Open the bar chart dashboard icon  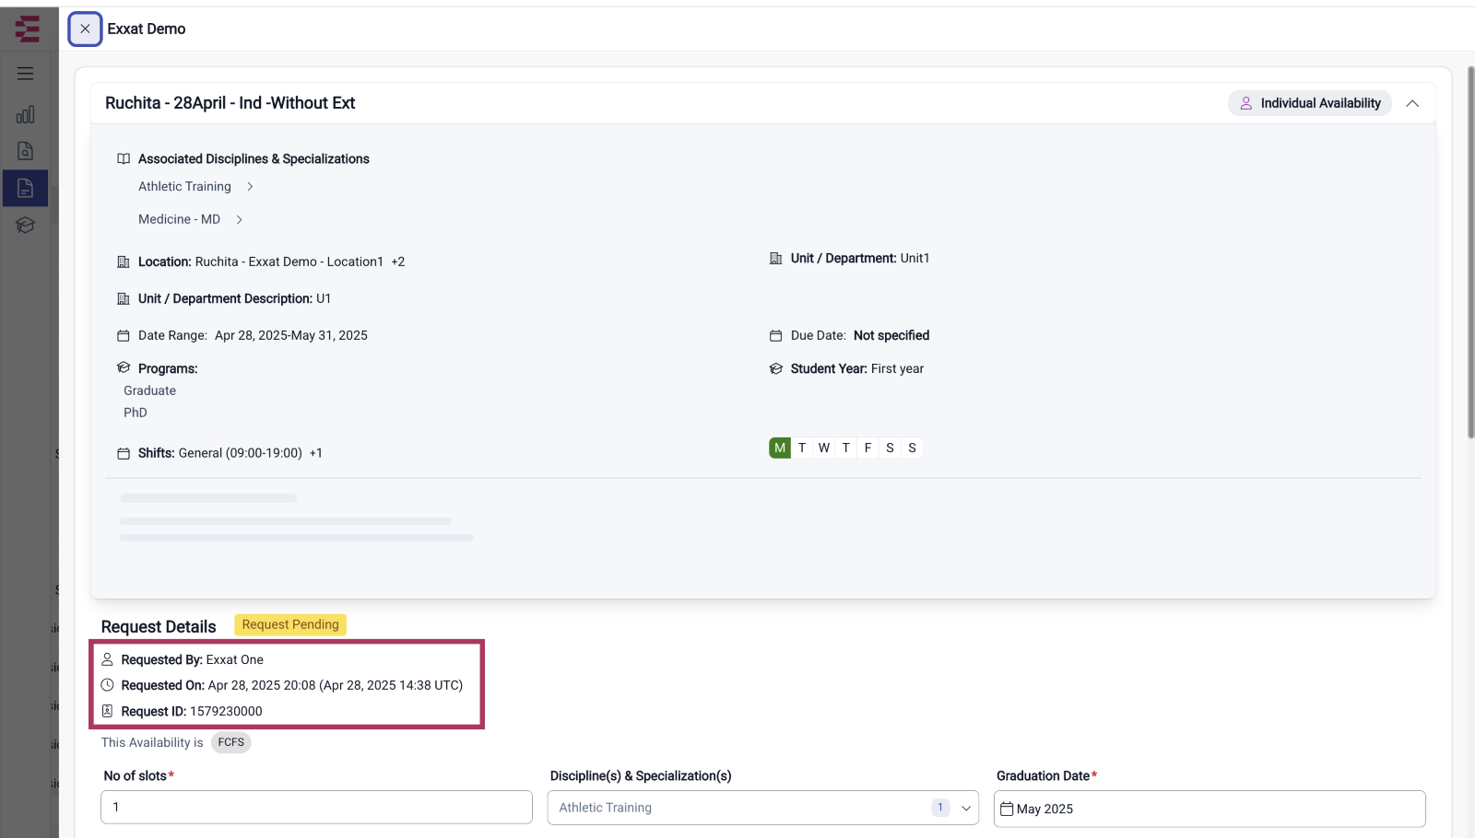[x=26, y=114]
